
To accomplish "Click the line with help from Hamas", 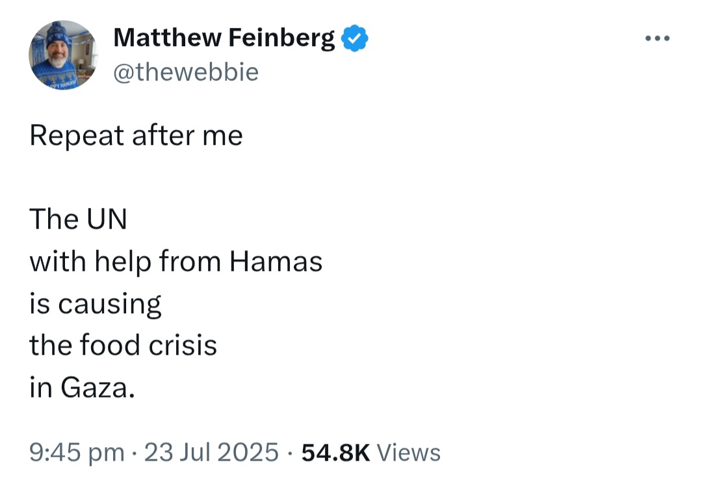I will pyautogui.click(x=176, y=261).
